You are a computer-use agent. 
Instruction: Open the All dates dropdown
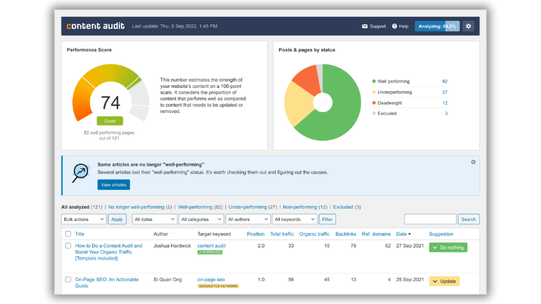coord(154,219)
